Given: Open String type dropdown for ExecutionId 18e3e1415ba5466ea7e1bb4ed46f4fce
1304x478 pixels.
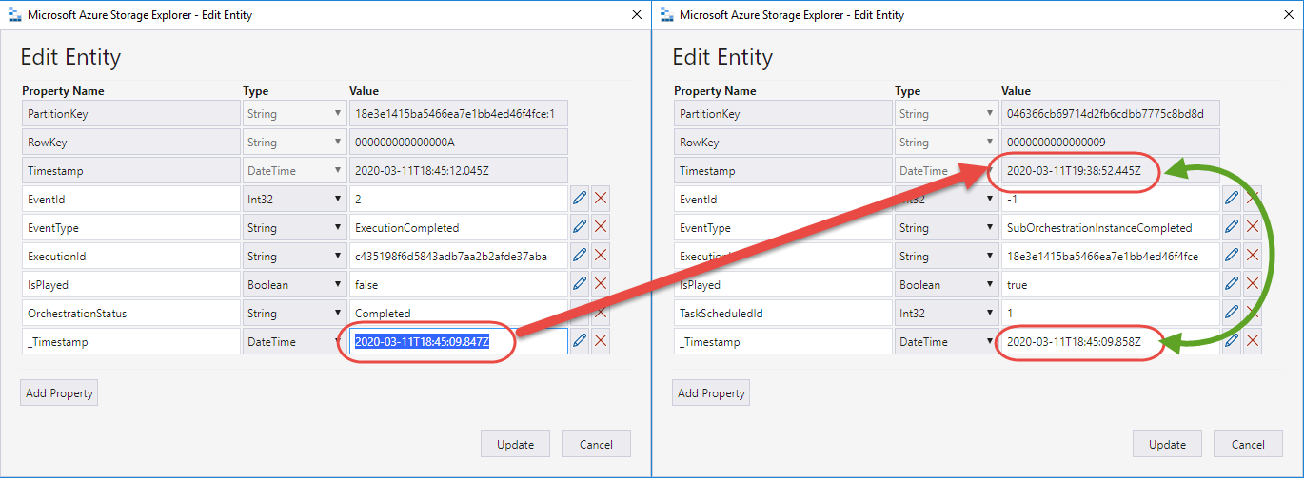Looking at the screenshot, I should click(946, 256).
